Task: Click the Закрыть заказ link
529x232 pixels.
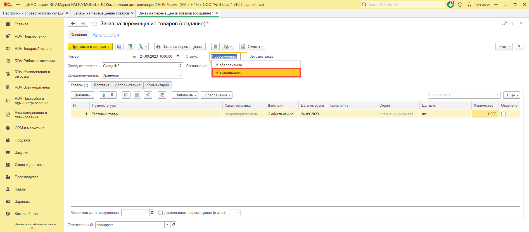Action: [261, 56]
